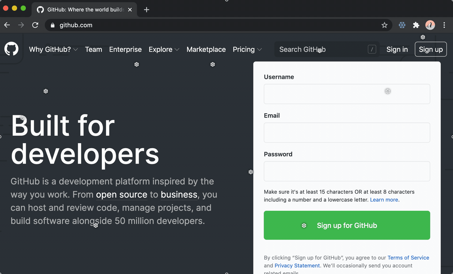Click the Username label
The width and height of the screenshot is (453, 274).
(x=279, y=77)
